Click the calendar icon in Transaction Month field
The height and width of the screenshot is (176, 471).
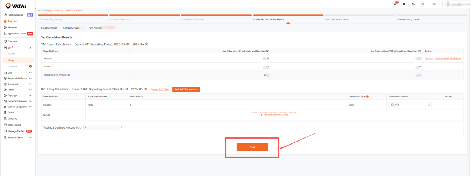coord(429,105)
